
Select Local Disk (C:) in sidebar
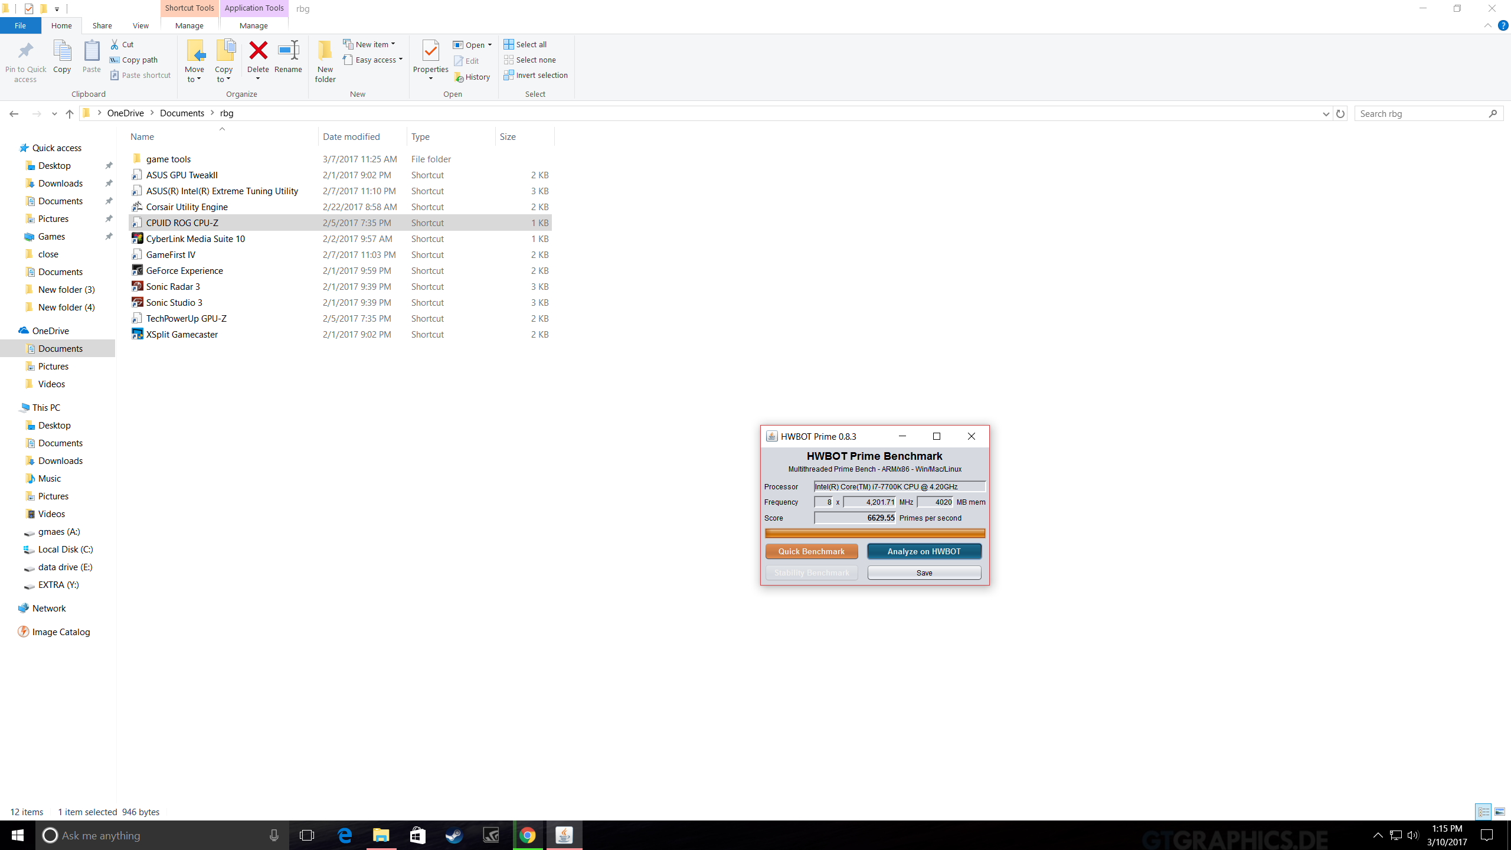point(66,549)
